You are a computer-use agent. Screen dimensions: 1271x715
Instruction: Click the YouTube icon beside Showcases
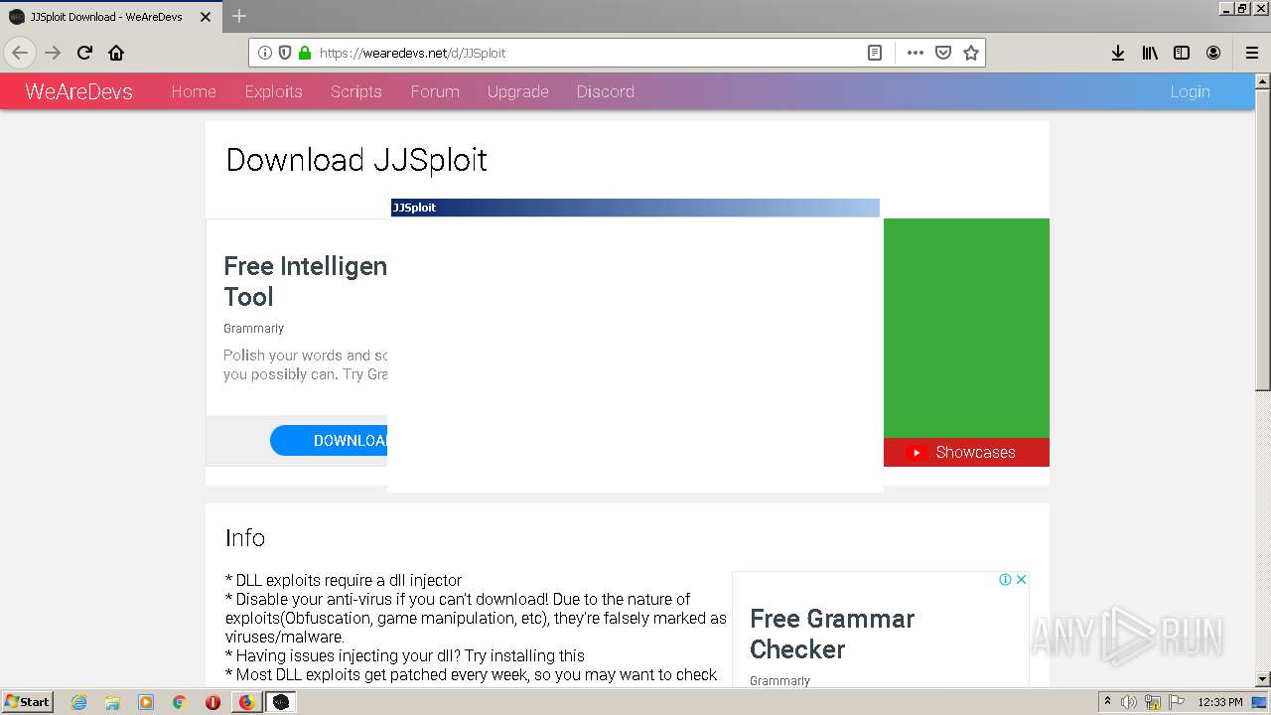[918, 452]
